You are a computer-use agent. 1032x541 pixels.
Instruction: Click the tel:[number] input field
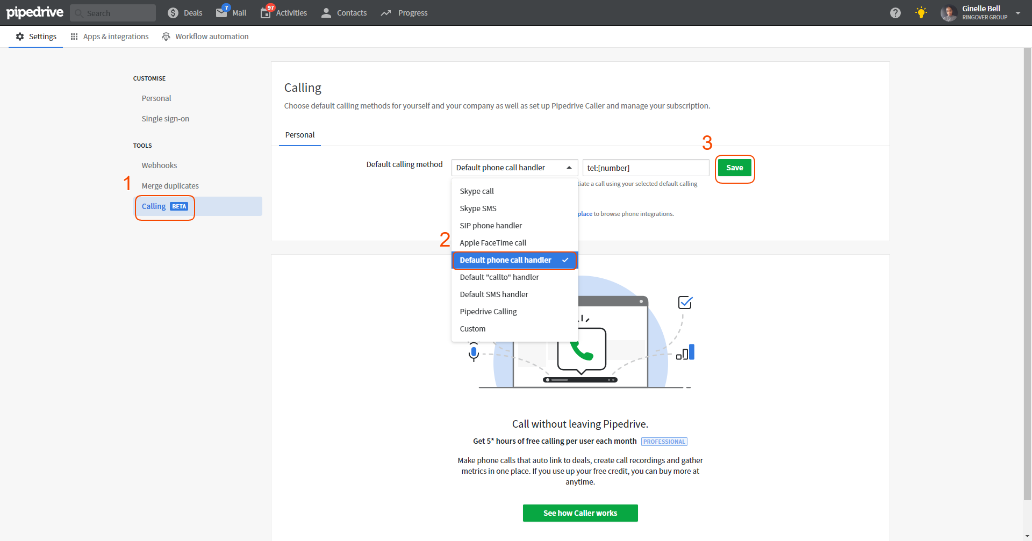click(x=646, y=168)
